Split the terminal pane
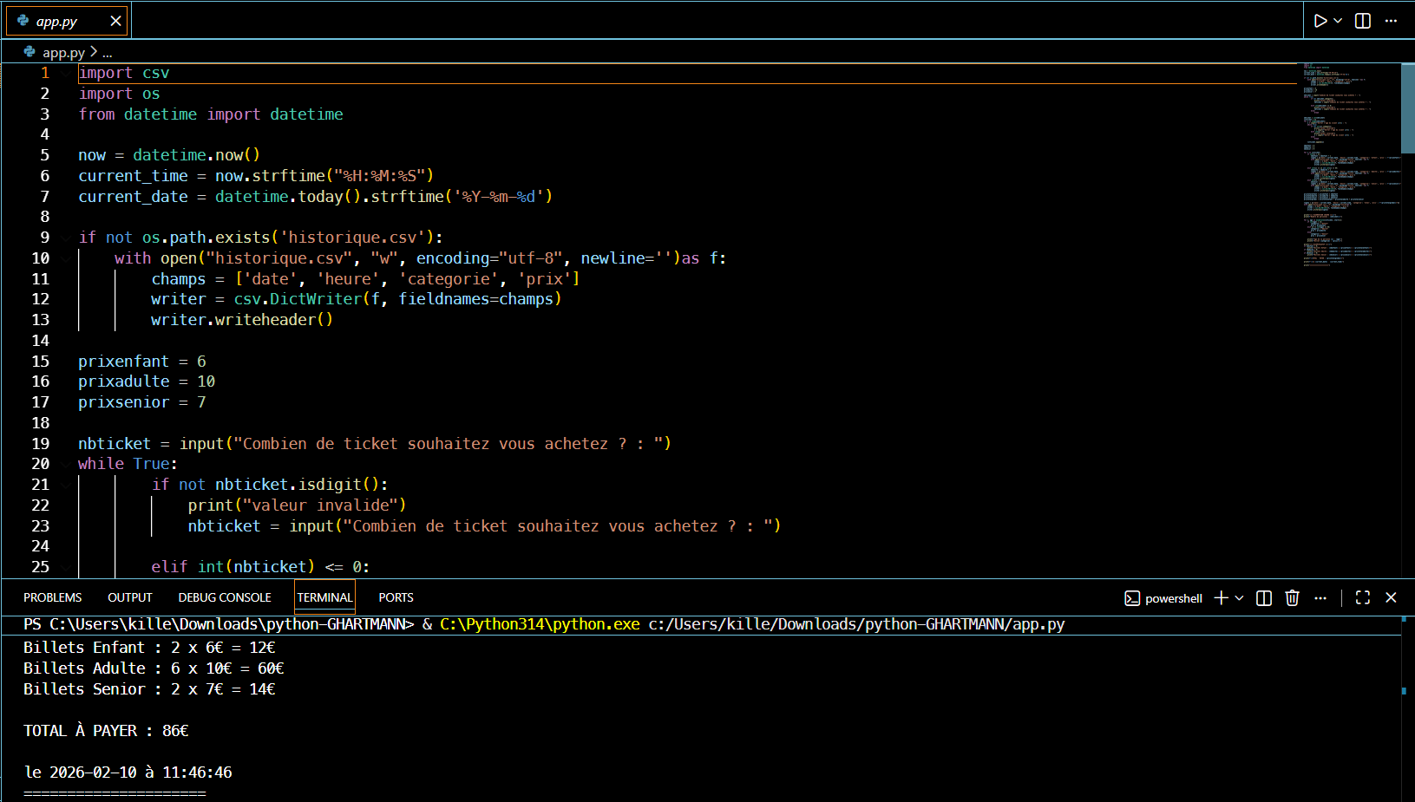This screenshot has width=1415, height=802. (1264, 598)
